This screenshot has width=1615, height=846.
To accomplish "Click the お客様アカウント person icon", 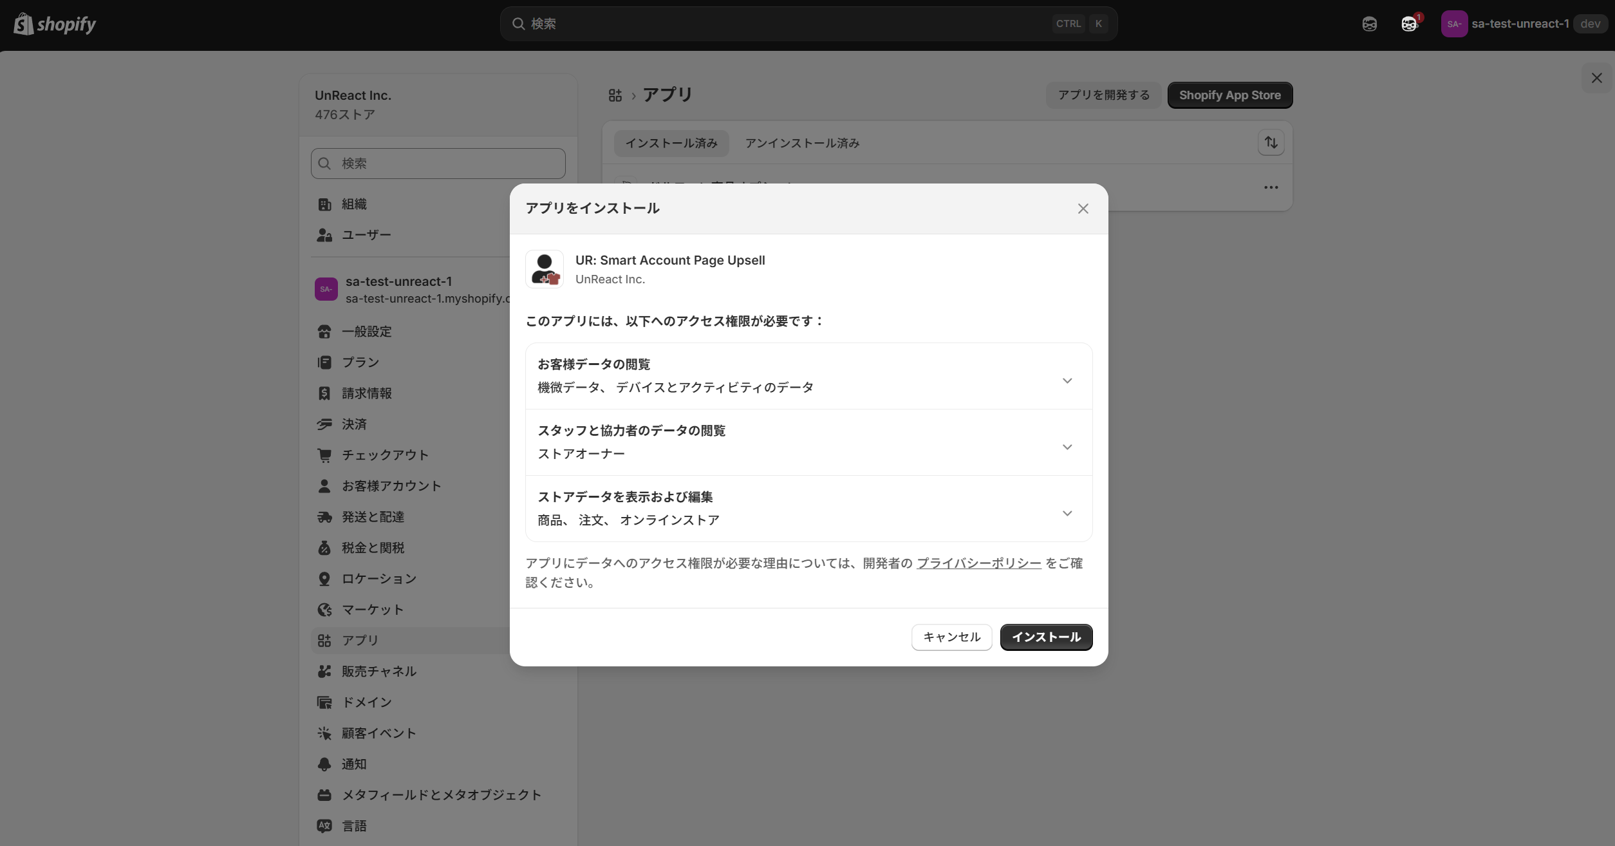I will click(324, 486).
